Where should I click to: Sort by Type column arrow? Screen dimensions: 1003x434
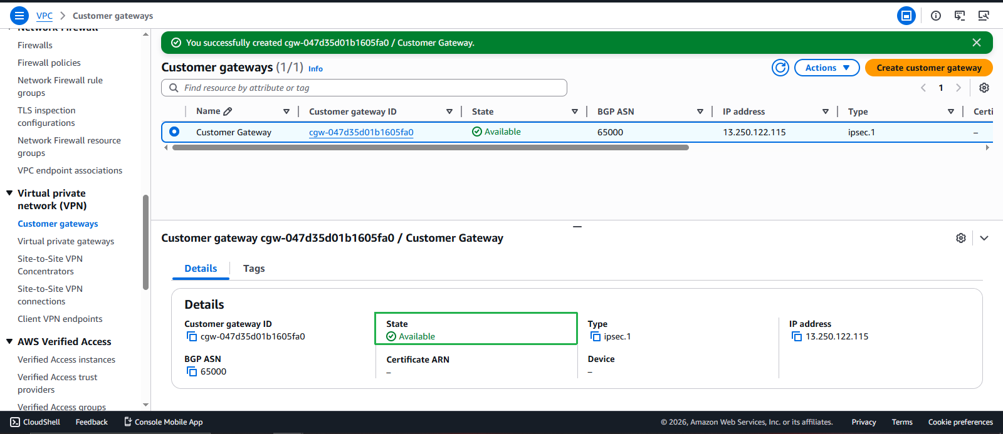click(x=951, y=111)
